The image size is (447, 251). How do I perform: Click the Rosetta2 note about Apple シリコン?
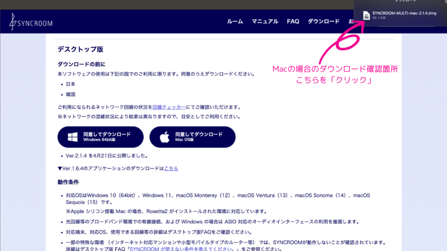click(167, 211)
